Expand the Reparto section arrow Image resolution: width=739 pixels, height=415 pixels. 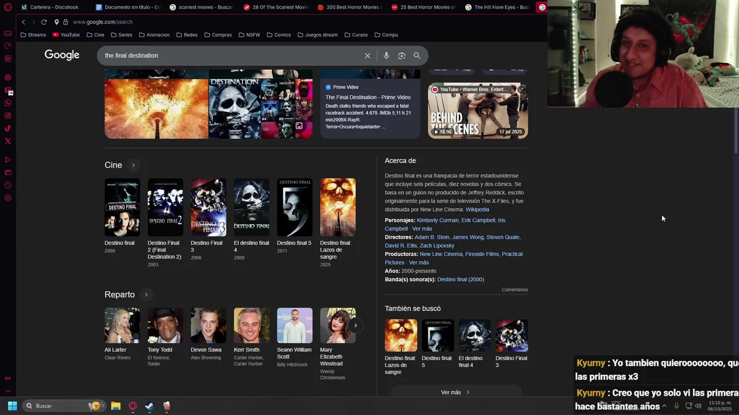coord(146,295)
